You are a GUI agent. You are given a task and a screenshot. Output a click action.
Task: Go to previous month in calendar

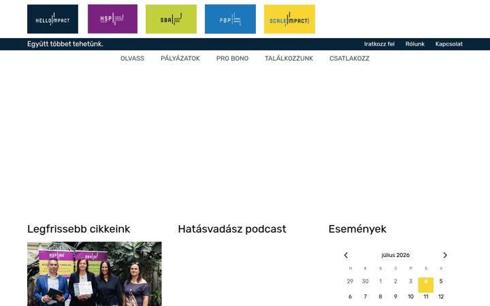click(346, 255)
